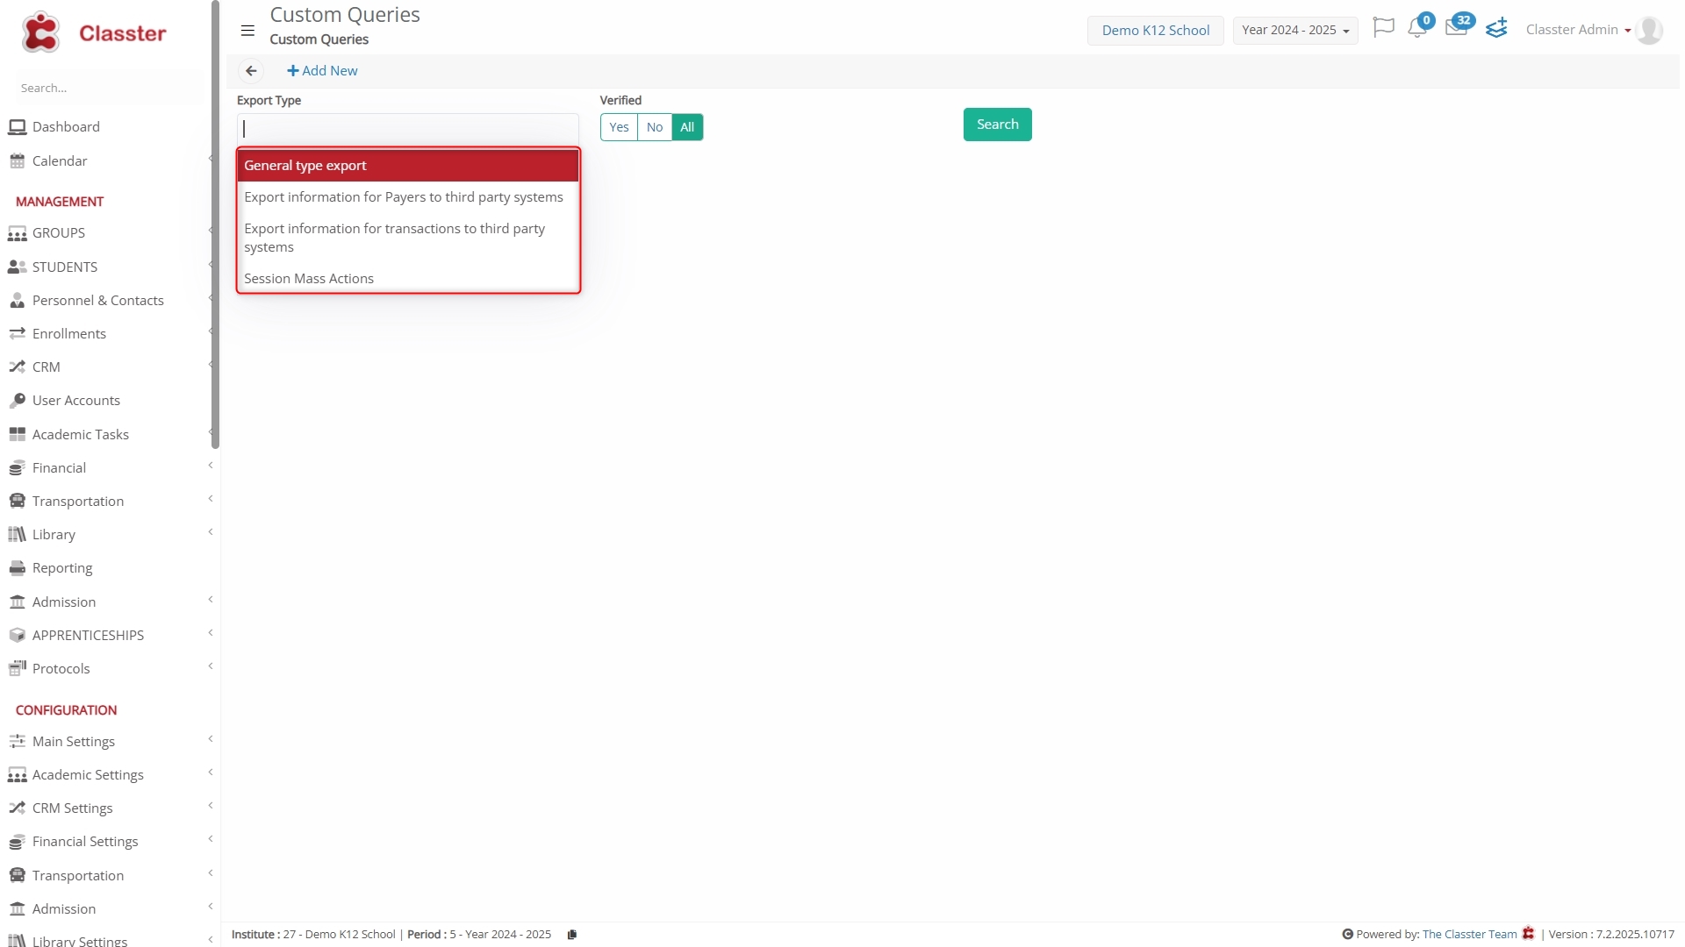The width and height of the screenshot is (1685, 947).
Task: Select Export information for Payers option
Action: 408,197
